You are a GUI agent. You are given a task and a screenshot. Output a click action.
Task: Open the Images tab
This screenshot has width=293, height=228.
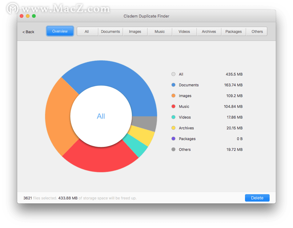[135, 32]
